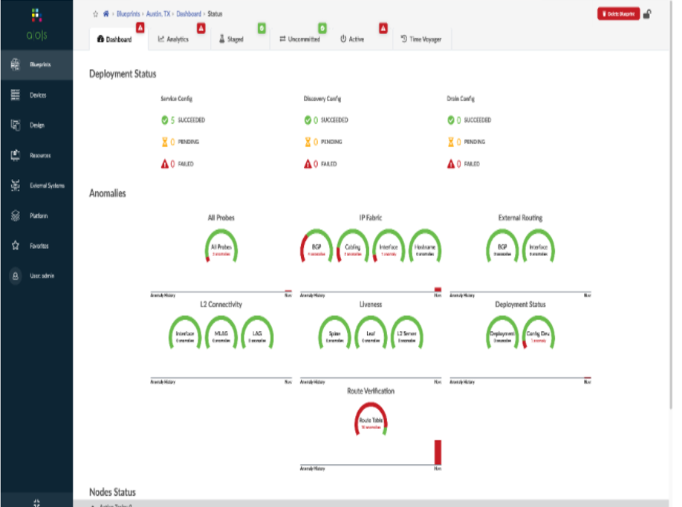
Task: Click the unlock padlock icon
Action: pos(647,13)
